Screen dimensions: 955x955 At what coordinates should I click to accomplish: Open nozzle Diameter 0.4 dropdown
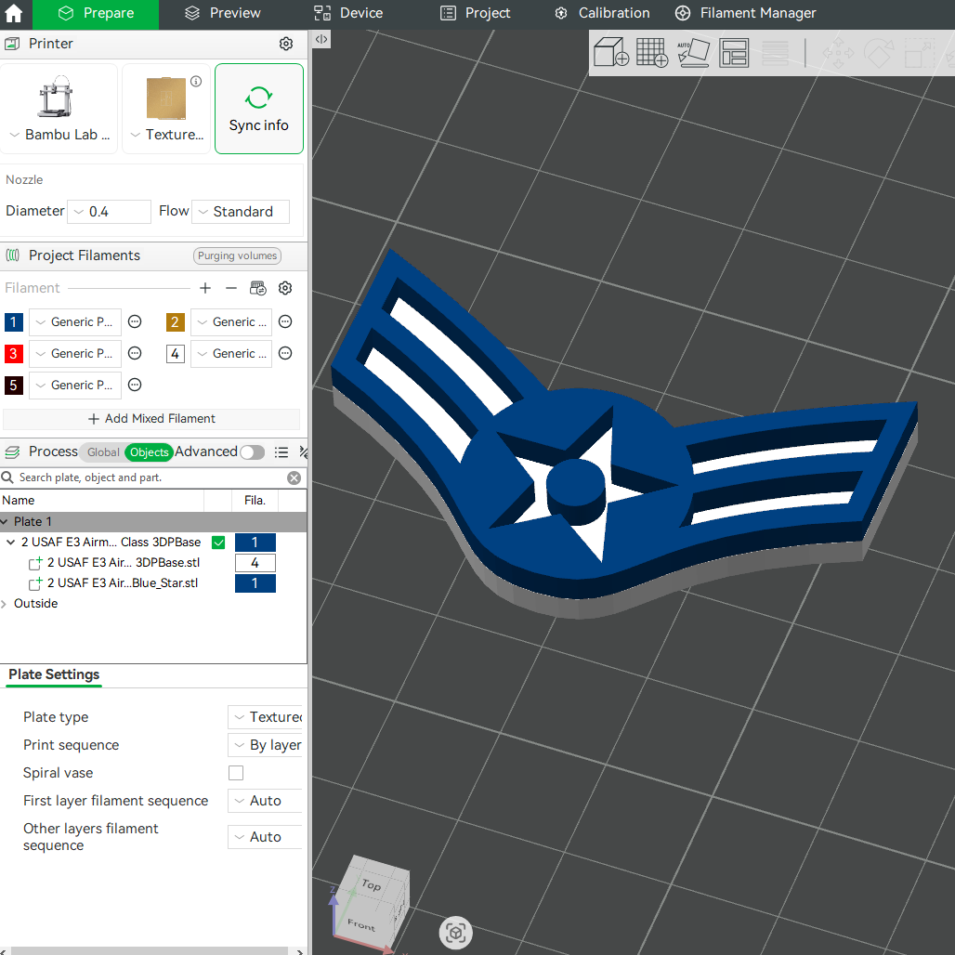(109, 211)
